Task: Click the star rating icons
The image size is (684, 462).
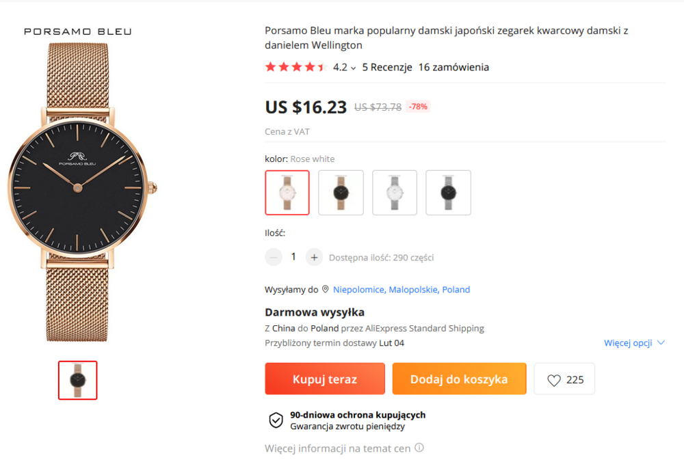Action: (x=295, y=67)
